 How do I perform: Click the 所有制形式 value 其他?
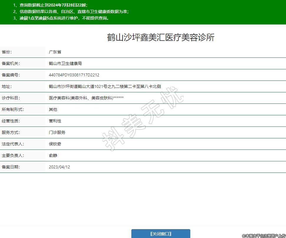click(53, 109)
